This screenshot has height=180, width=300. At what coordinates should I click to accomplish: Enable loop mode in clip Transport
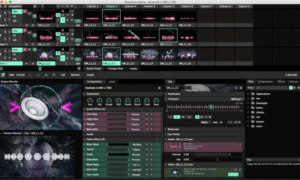click(x=197, y=117)
